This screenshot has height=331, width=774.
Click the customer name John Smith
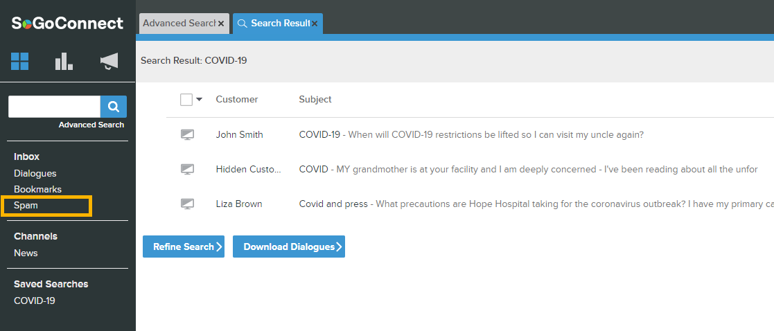(240, 134)
